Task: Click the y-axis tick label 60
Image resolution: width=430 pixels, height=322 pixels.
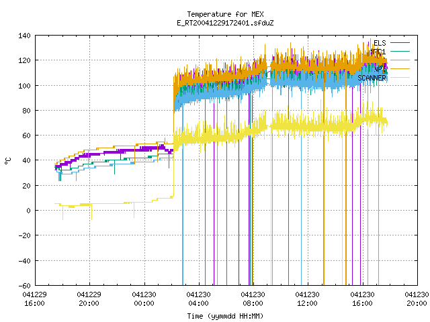Action: [x=27, y=136]
